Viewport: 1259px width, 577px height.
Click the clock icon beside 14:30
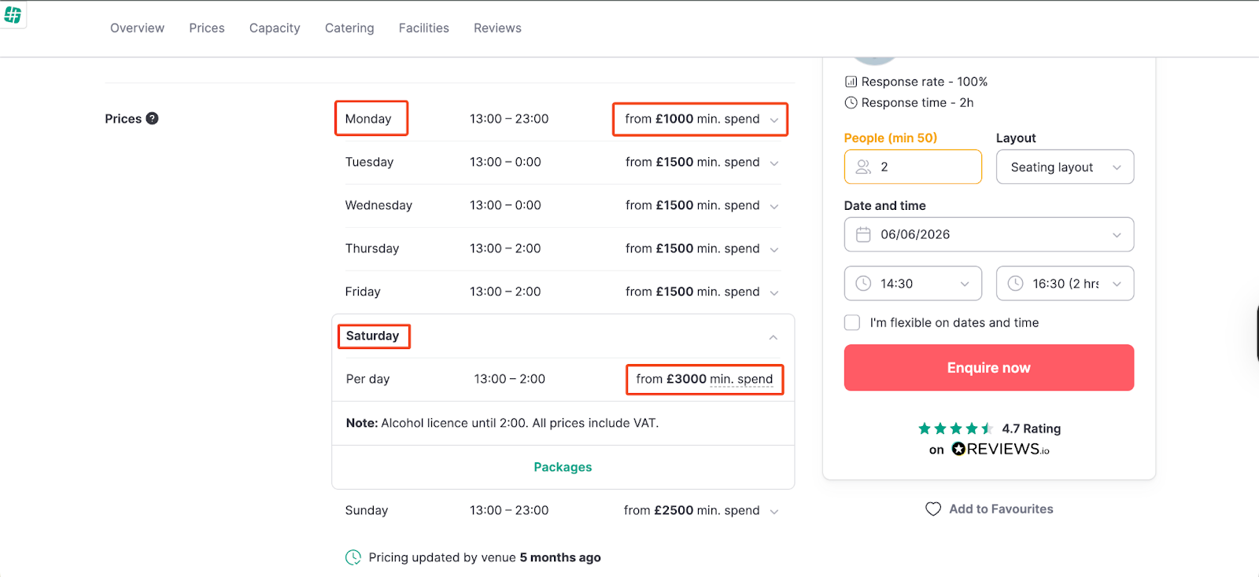coord(863,284)
